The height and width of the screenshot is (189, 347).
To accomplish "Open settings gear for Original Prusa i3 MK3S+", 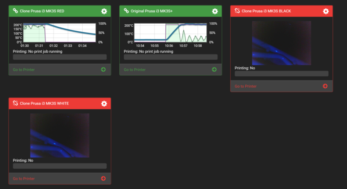I will [215, 11].
